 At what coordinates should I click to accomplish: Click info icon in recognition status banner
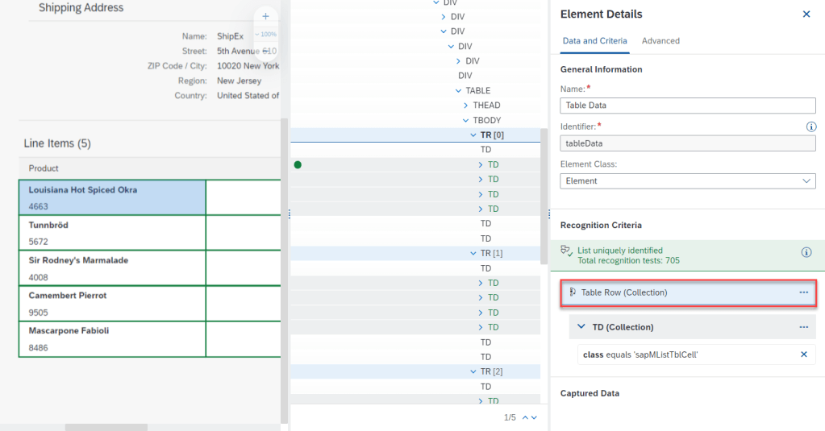pos(806,252)
